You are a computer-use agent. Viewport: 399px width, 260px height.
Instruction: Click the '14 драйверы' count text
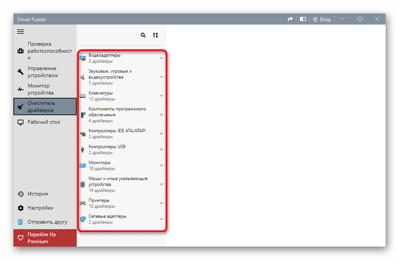coord(102,190)
